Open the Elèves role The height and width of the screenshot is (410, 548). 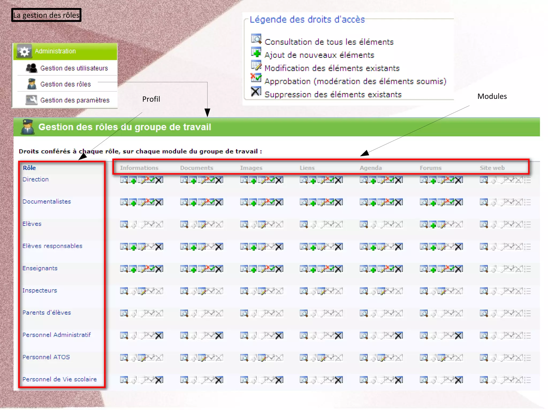[x=32, y=224]
